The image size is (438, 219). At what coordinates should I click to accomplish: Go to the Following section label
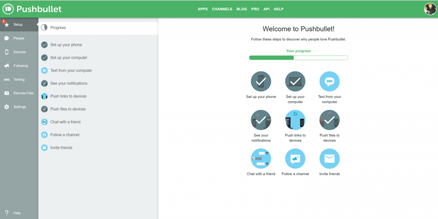[21, 66]
